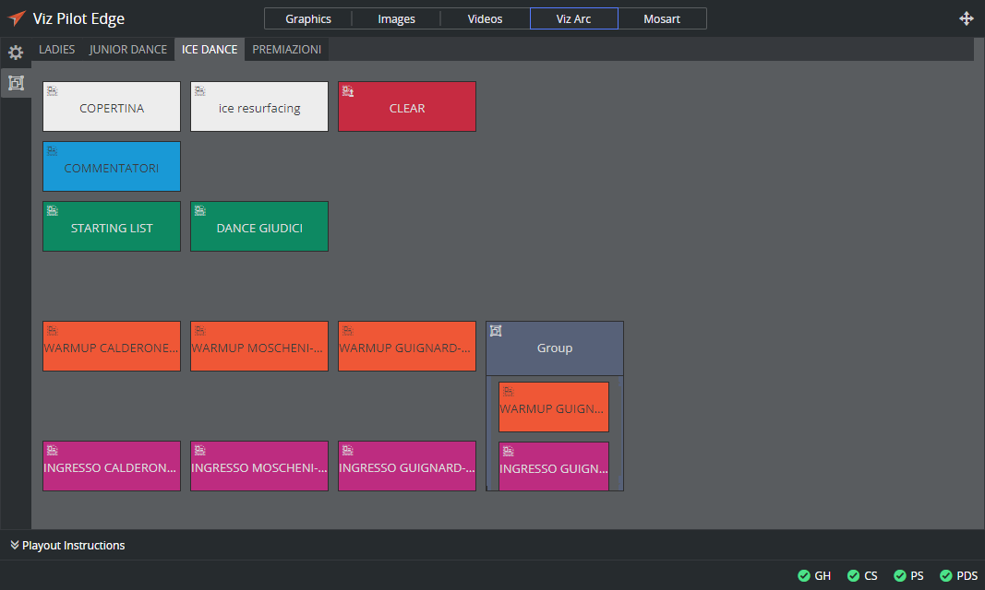
Task: Select the Graphics section in top bar
Action: coord(308,18)
